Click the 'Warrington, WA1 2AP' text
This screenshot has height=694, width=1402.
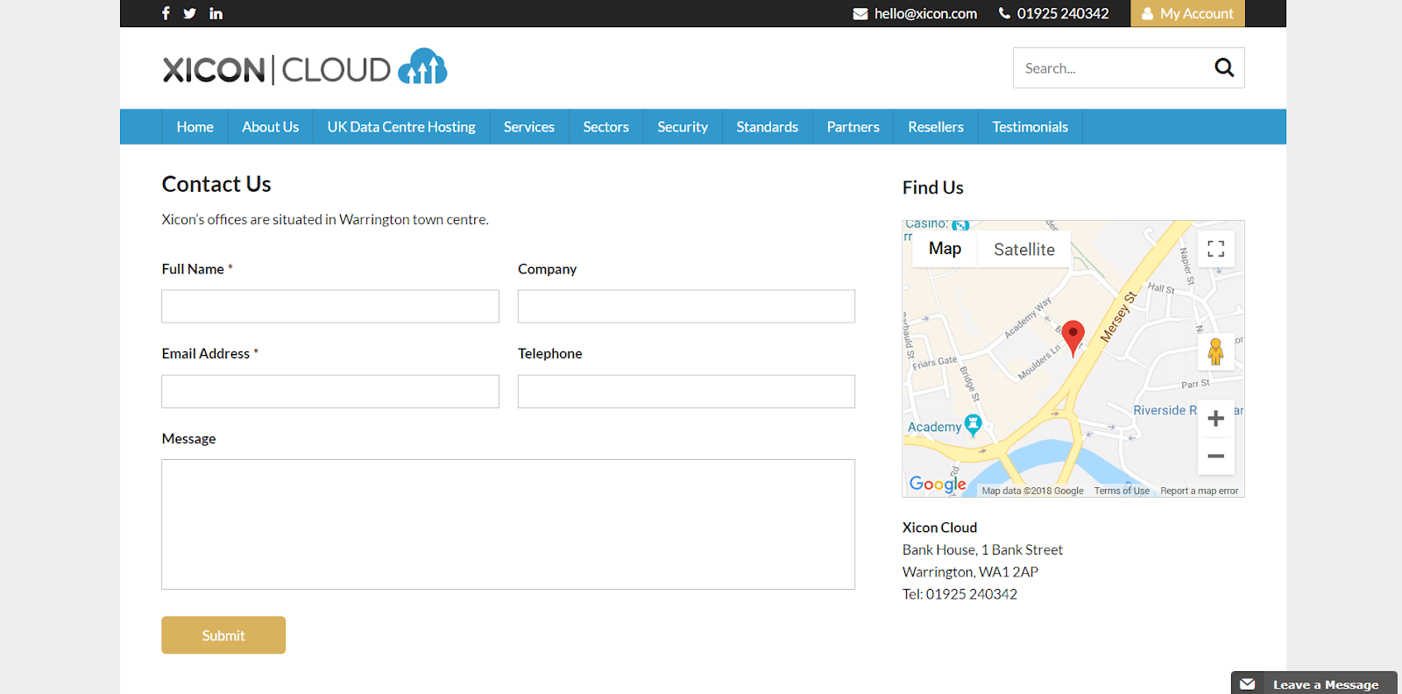970,572
